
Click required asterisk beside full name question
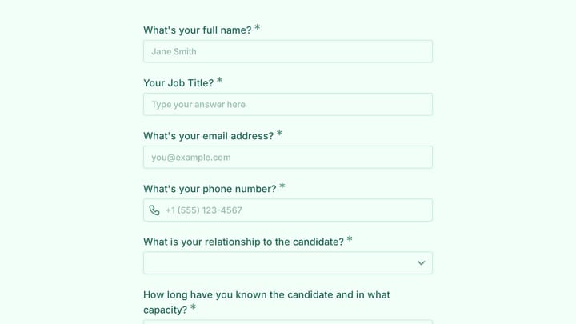257,27
